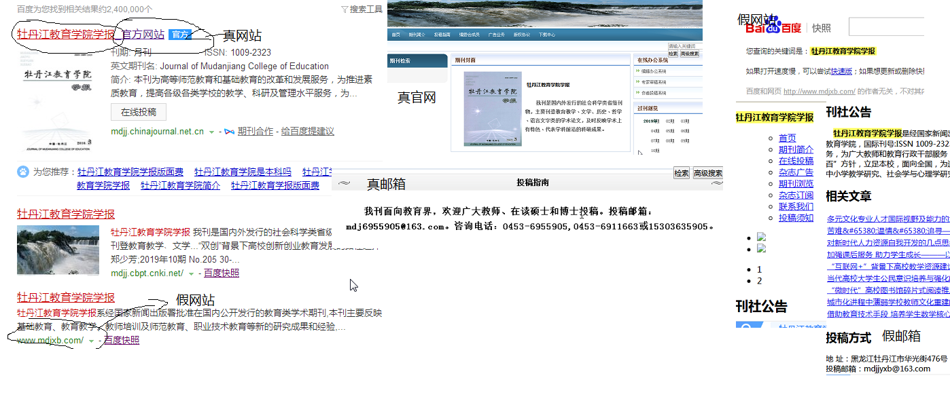Screen dimensions: 950x399
Task: Open the 搜索工具 filter icon
Action: (x=345, y=9)
